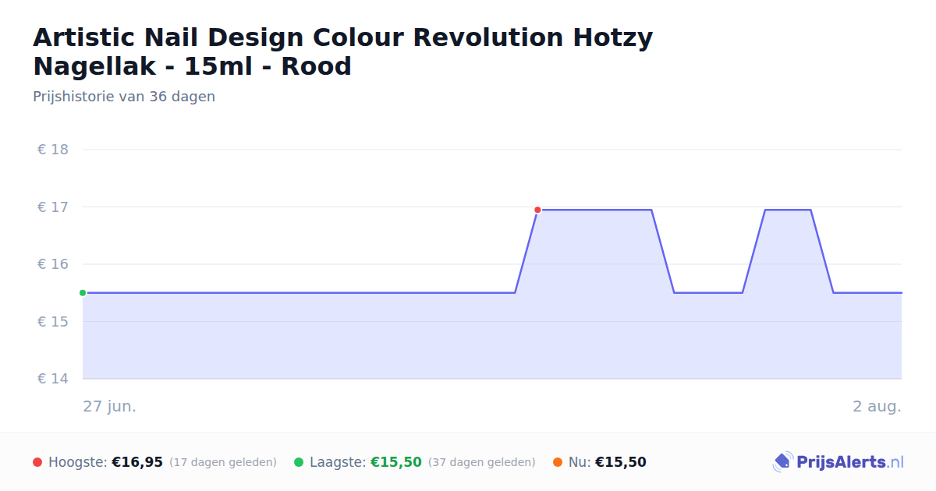Click the PrijsAlerts price-tag logo icon

click(783, 462)
